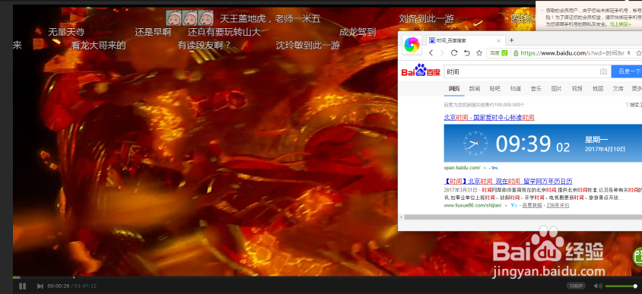642x294 pixels.
Task: Click the 09:39 digital time display
Action: click(x=523, y=144)
